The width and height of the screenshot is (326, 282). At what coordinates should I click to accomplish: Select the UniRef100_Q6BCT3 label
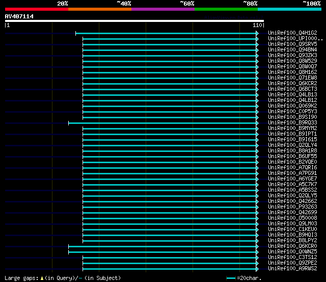292,89
